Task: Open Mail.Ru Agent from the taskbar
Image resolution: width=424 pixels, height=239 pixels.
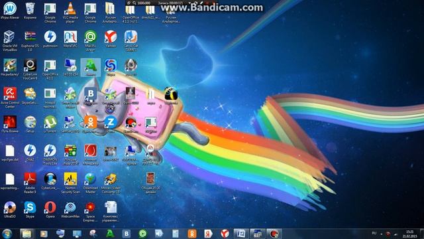Action: click(x=143, y=234)
